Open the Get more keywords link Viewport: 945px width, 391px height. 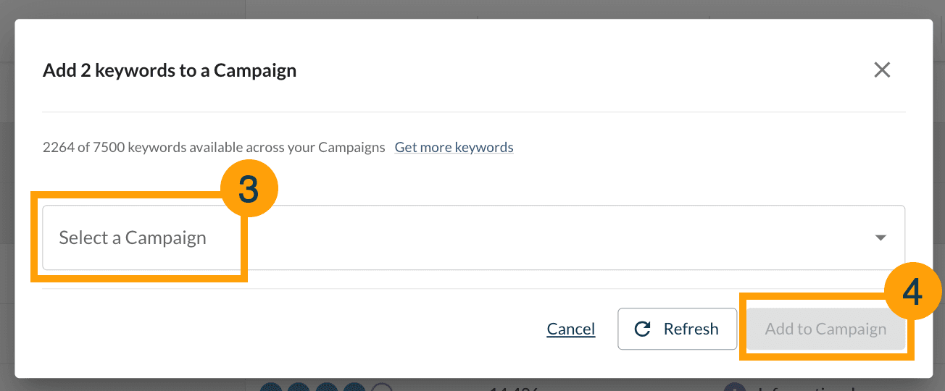[454, 148]
